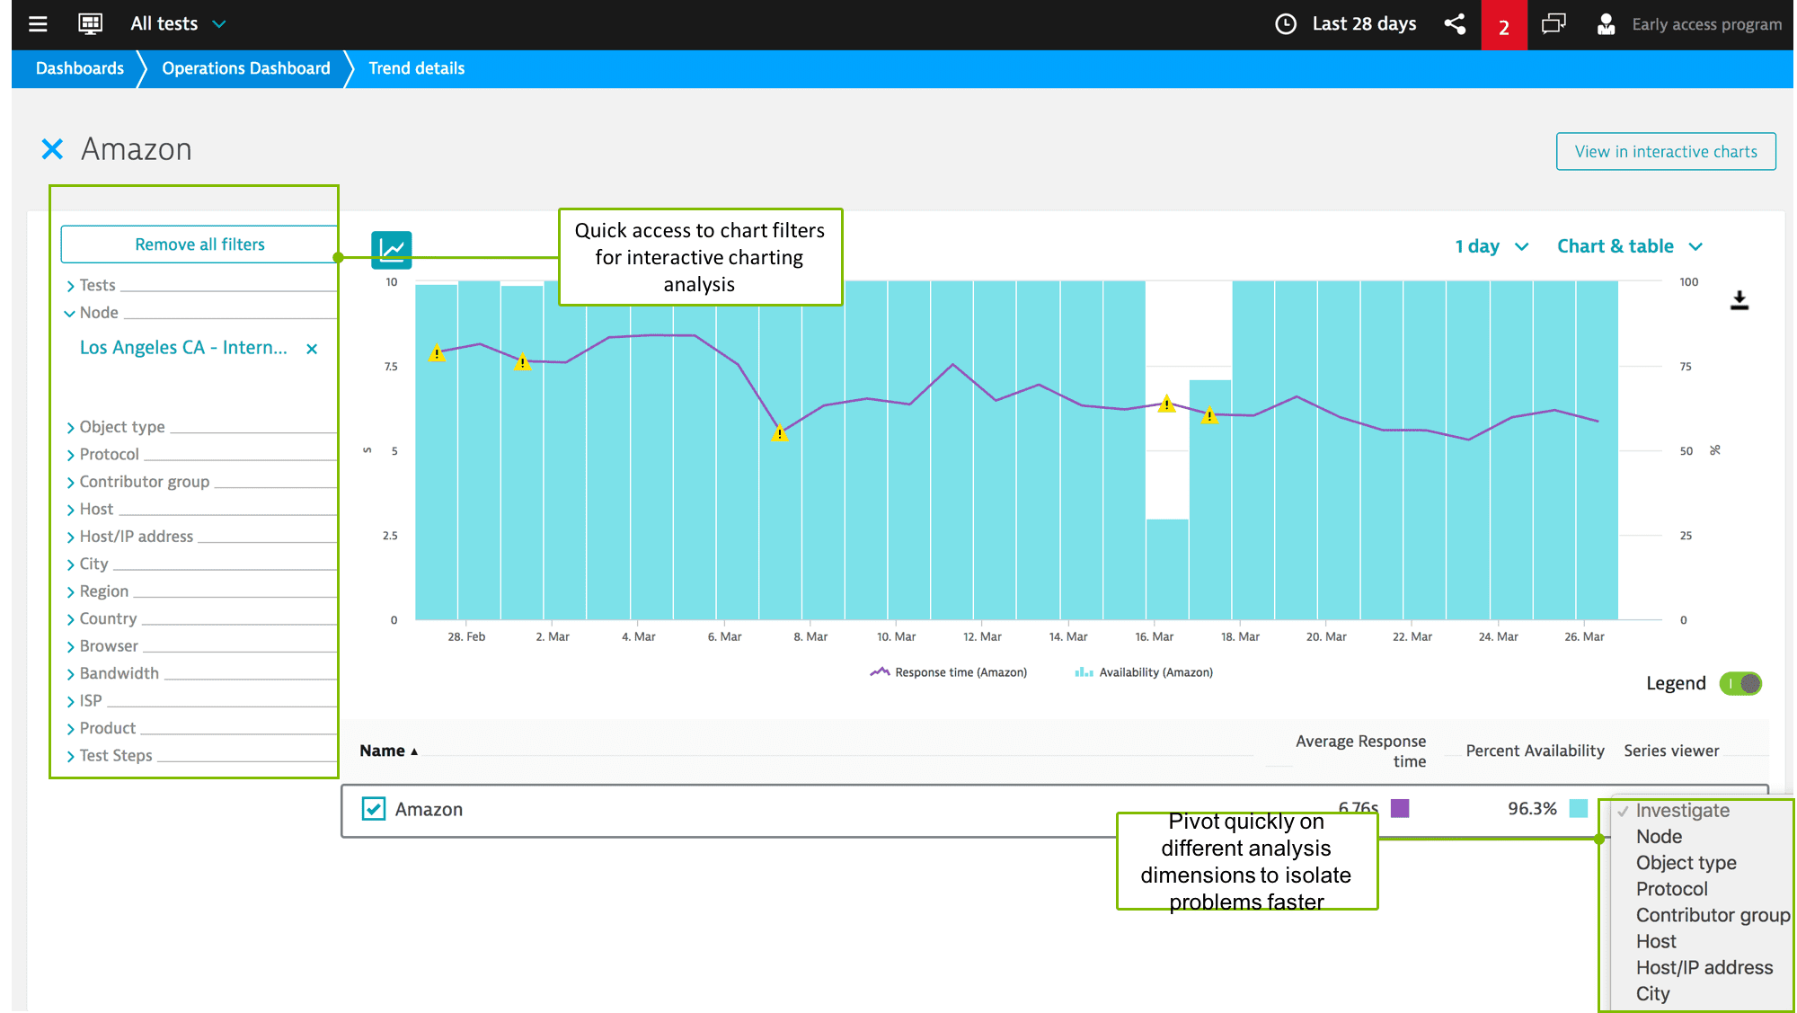Click the dashboard monitor icon
The height and width of the screenshot is (1013, 1797).
pyautogui.click(x=90, y=24)
